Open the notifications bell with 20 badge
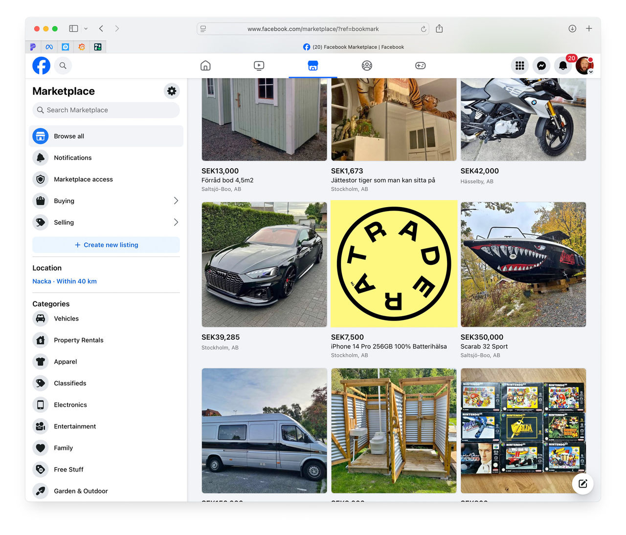Screen dimensions: 626x535 (563, 65)
